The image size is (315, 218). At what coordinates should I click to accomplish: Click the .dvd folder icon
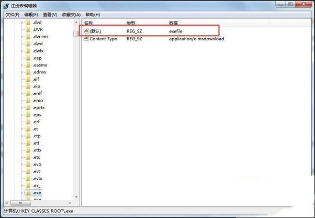pos(28,23)
